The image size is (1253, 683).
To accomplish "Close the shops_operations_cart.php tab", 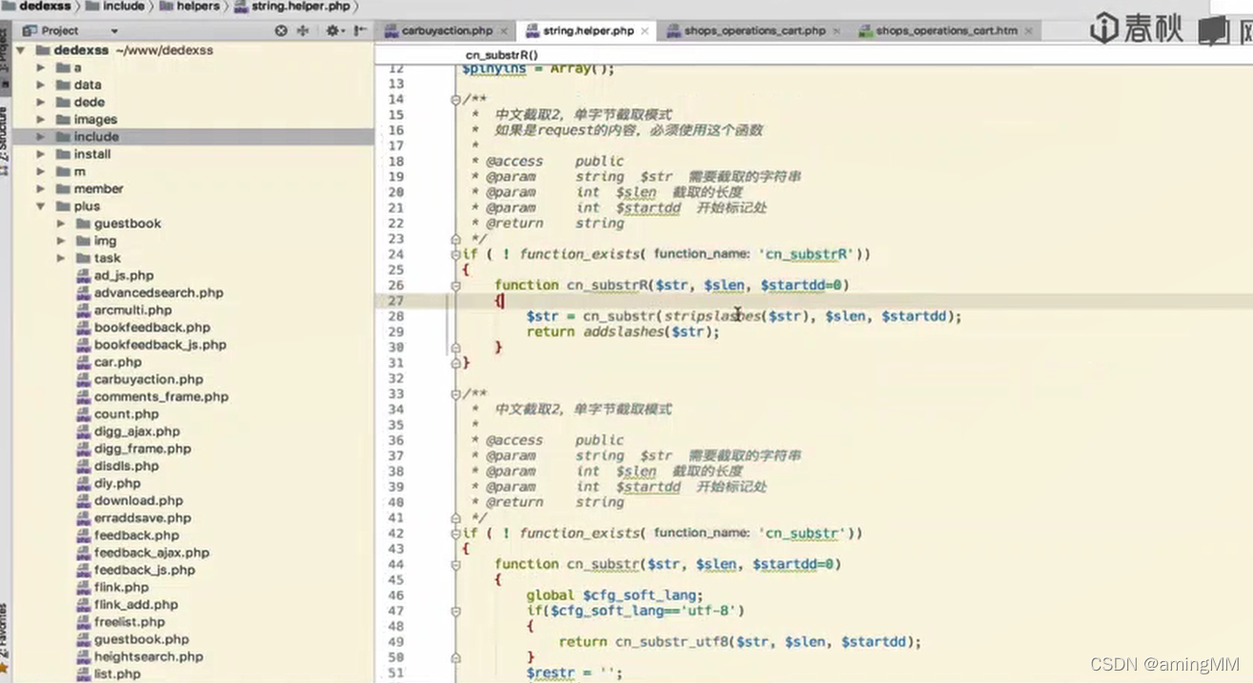I will point(836,30).
